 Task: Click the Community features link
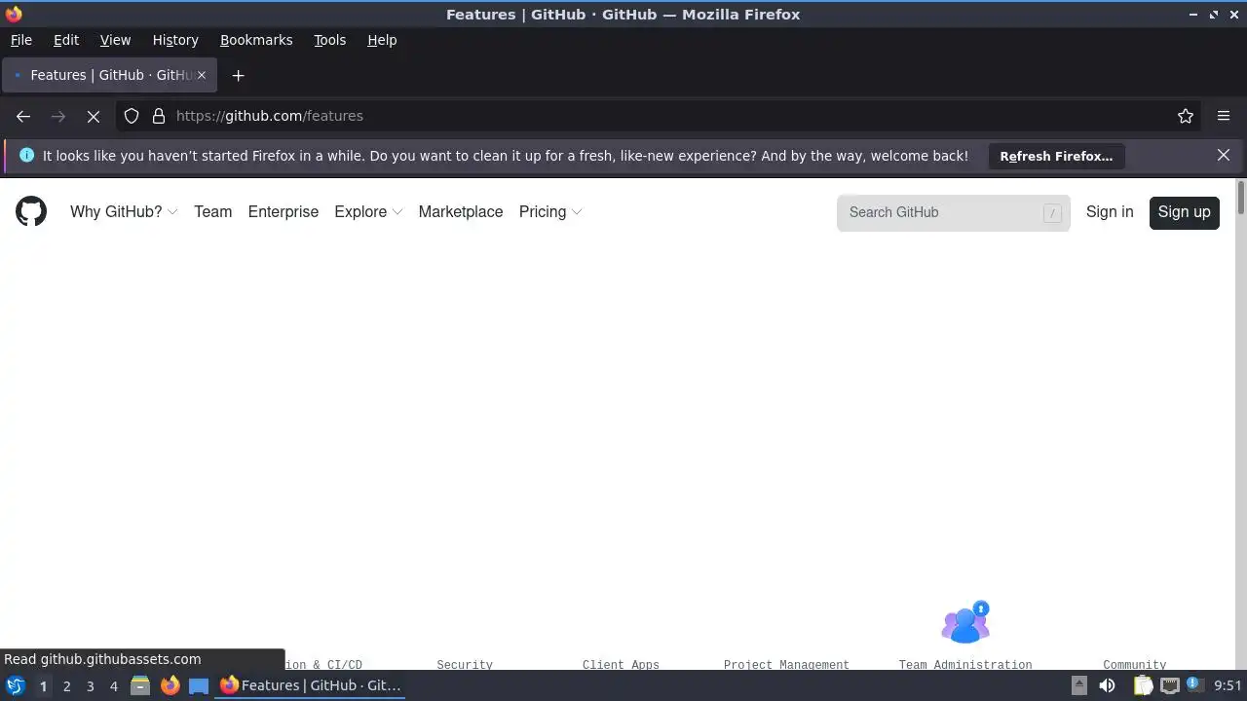pos(1135,664)
